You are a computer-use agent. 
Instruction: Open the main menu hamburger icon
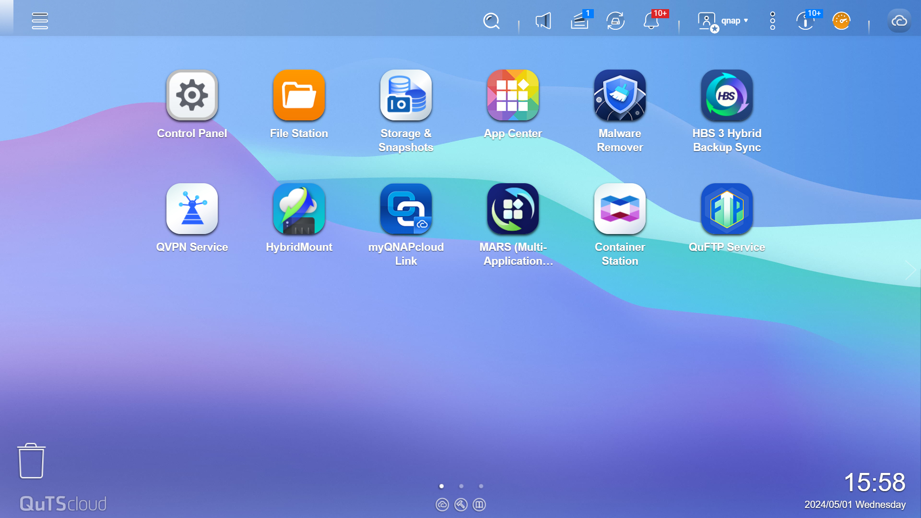coord(40,21)
